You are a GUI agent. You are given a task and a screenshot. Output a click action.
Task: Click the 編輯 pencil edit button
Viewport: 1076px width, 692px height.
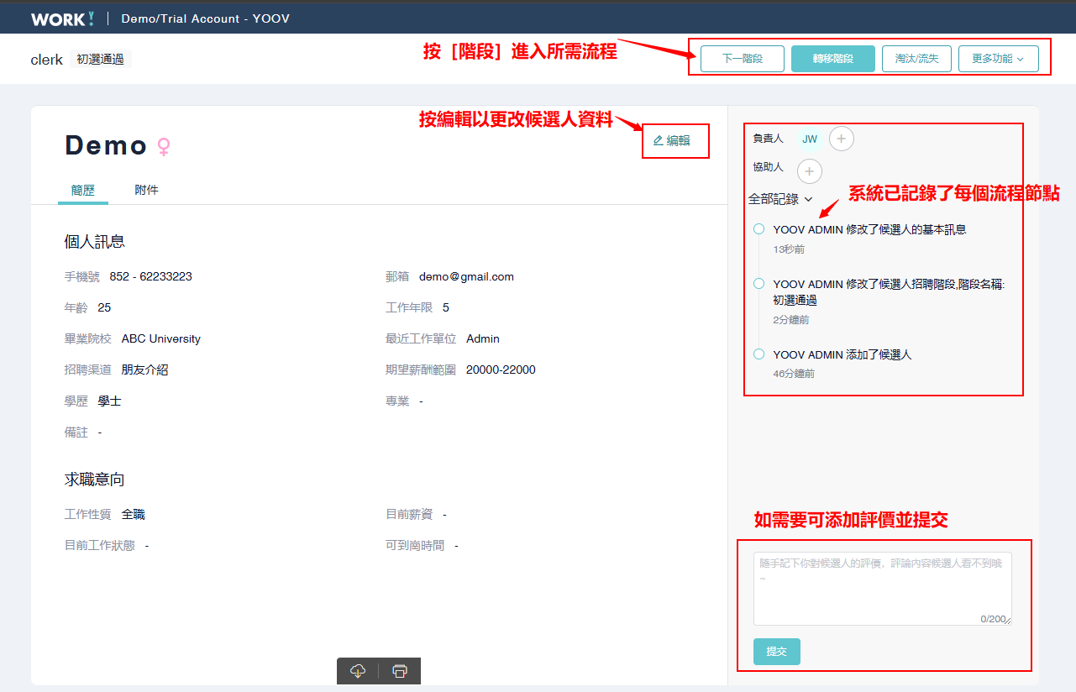tap(672, 141)
